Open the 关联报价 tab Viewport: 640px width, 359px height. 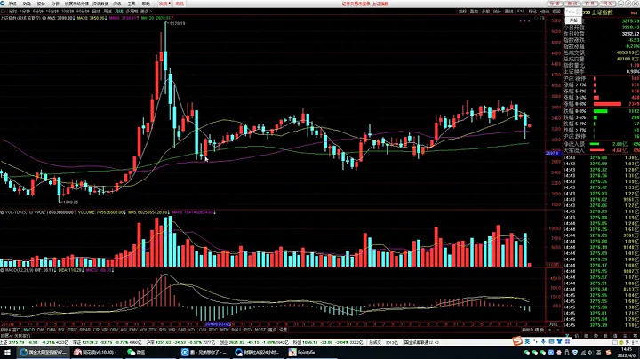22,335
